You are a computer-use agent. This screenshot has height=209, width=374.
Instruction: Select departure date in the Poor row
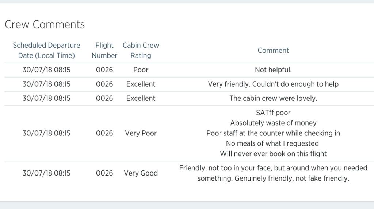(x=46, y=70)
